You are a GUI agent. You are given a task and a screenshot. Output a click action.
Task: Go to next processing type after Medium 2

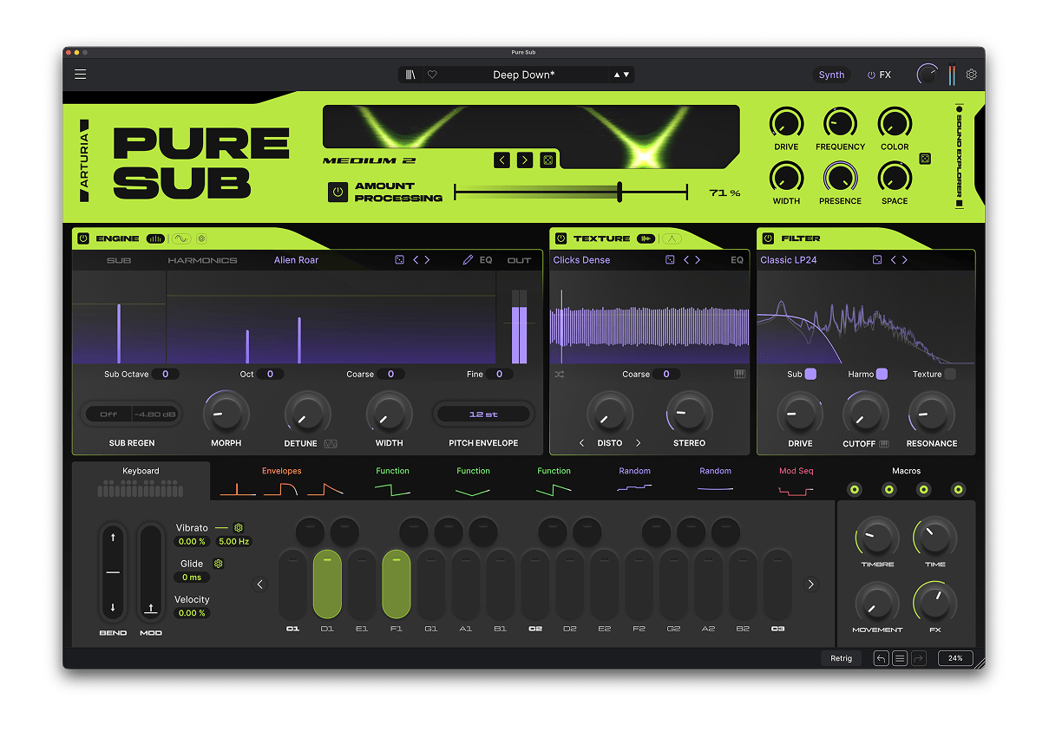[525, 160]
